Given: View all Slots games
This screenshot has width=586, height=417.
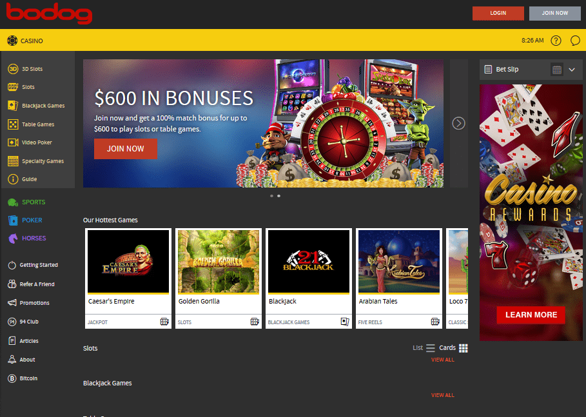Looking at the screenshot, I should click(442, 360).
